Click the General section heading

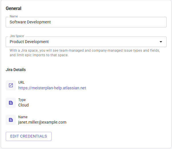click(13, 9)
